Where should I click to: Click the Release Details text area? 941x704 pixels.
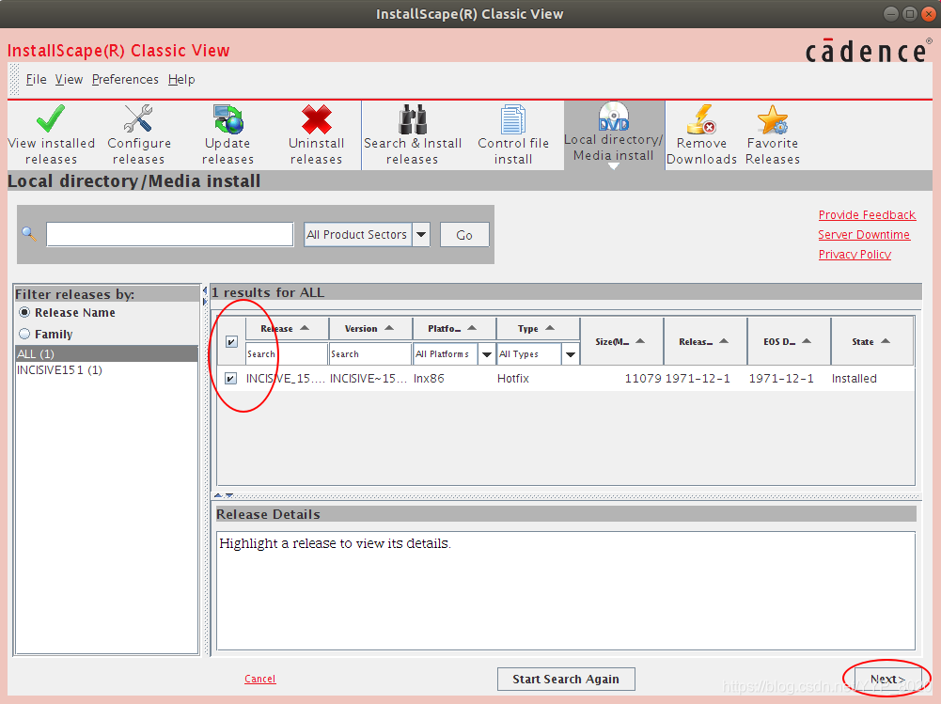pyautogui.click(x=566, y=590)
